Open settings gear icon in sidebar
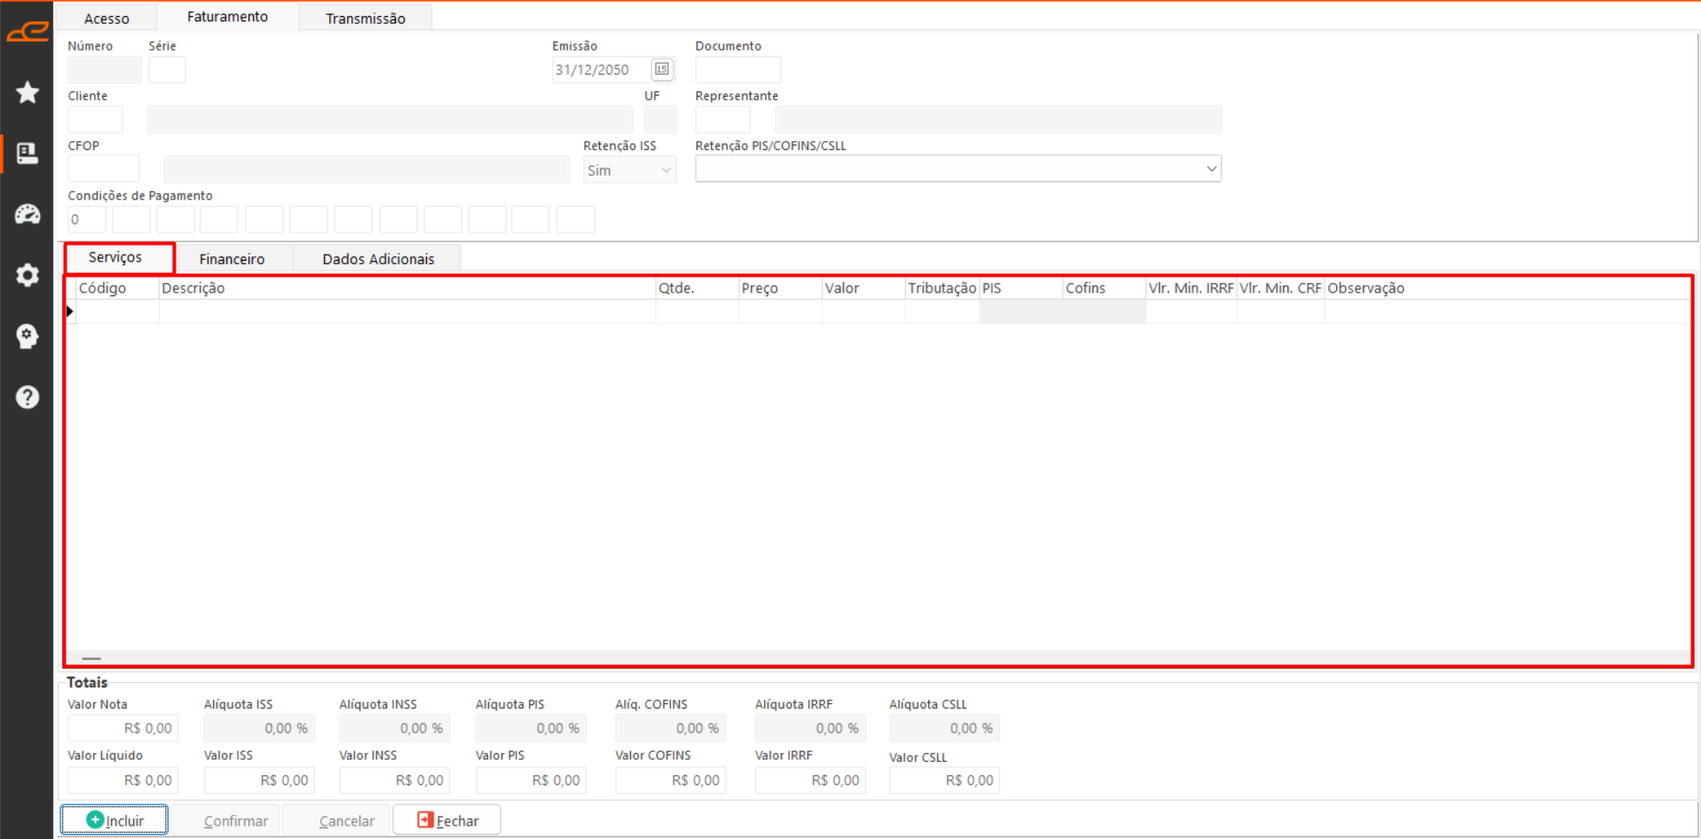The image size is (1701, 839). [x=28, y=275]
